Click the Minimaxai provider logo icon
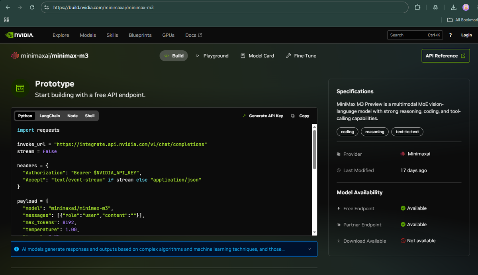 click(x=403, y=154)
